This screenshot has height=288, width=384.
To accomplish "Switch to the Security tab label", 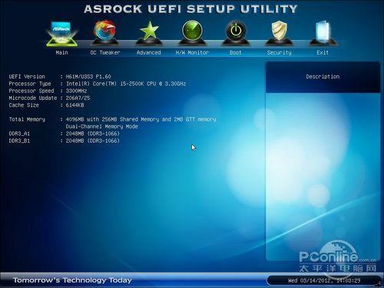I will (280, 52).
